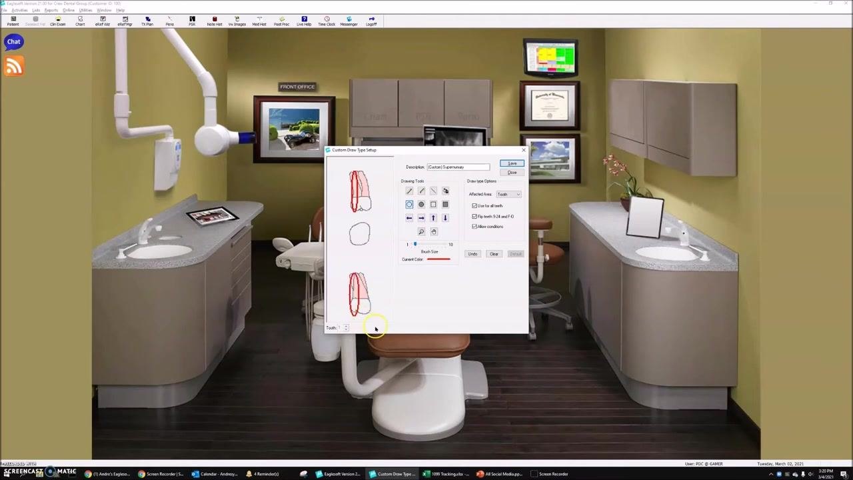Pick the filled circle drawing tool
Screen dimensions: 853x480
(x=421, y=205)
